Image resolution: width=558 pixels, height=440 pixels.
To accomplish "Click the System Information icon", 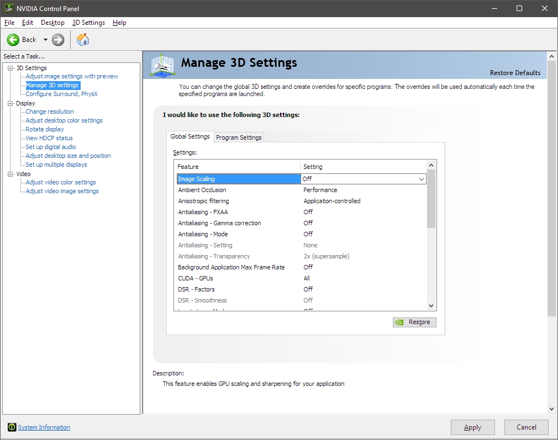I will click(12, 427).
